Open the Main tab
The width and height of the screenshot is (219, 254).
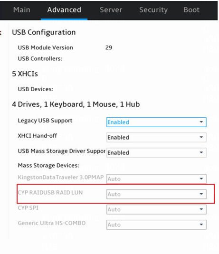[x=22, y=10]
